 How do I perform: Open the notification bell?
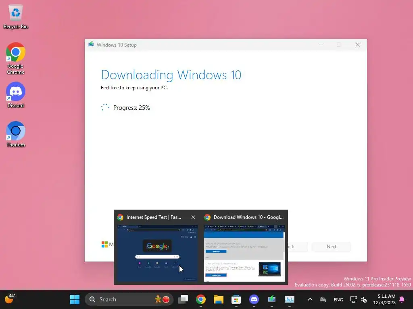402,299
